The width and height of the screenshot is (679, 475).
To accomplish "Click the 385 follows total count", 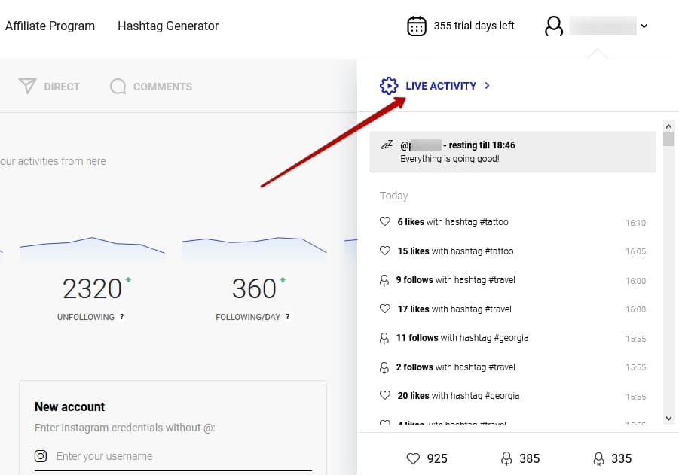I will click(529, 458).
